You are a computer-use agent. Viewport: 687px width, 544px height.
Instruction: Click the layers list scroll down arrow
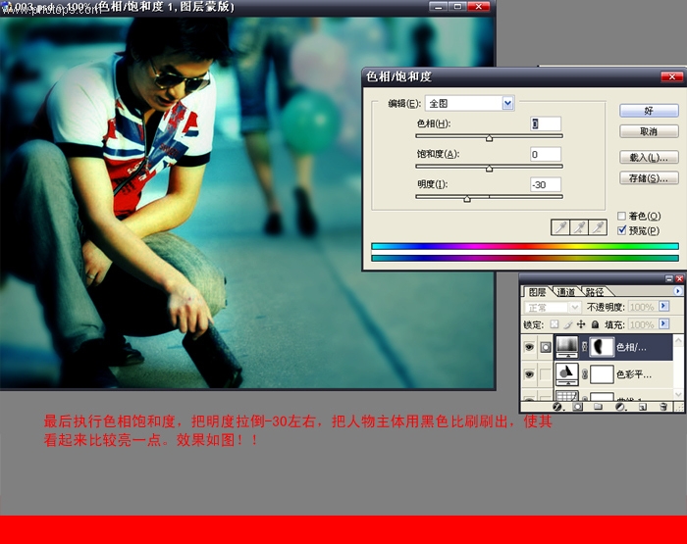pos(678,394)
